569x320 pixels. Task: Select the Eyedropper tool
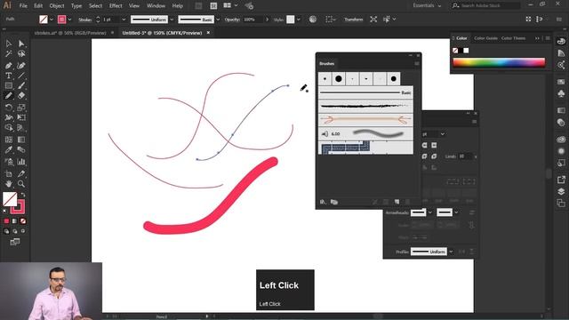point(9,150)
